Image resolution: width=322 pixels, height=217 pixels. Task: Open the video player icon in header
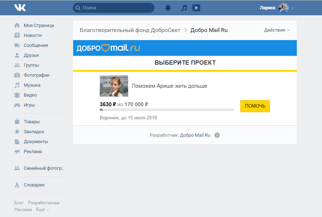click(x=196, y=8)
